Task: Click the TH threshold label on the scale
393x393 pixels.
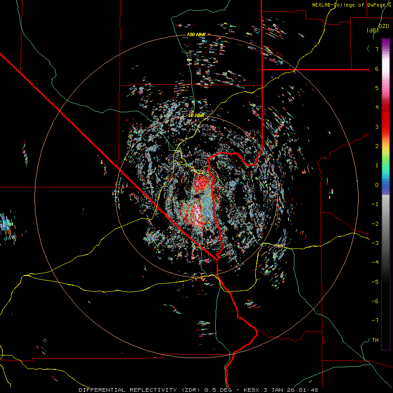Action: pyautogui.click(x=375, y=340)
